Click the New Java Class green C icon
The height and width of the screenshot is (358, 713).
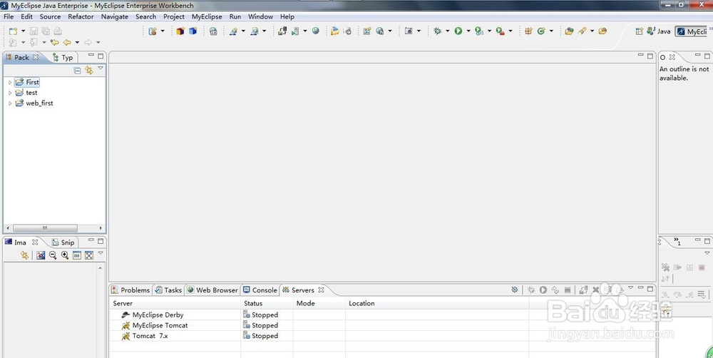(x=541, y=31)
